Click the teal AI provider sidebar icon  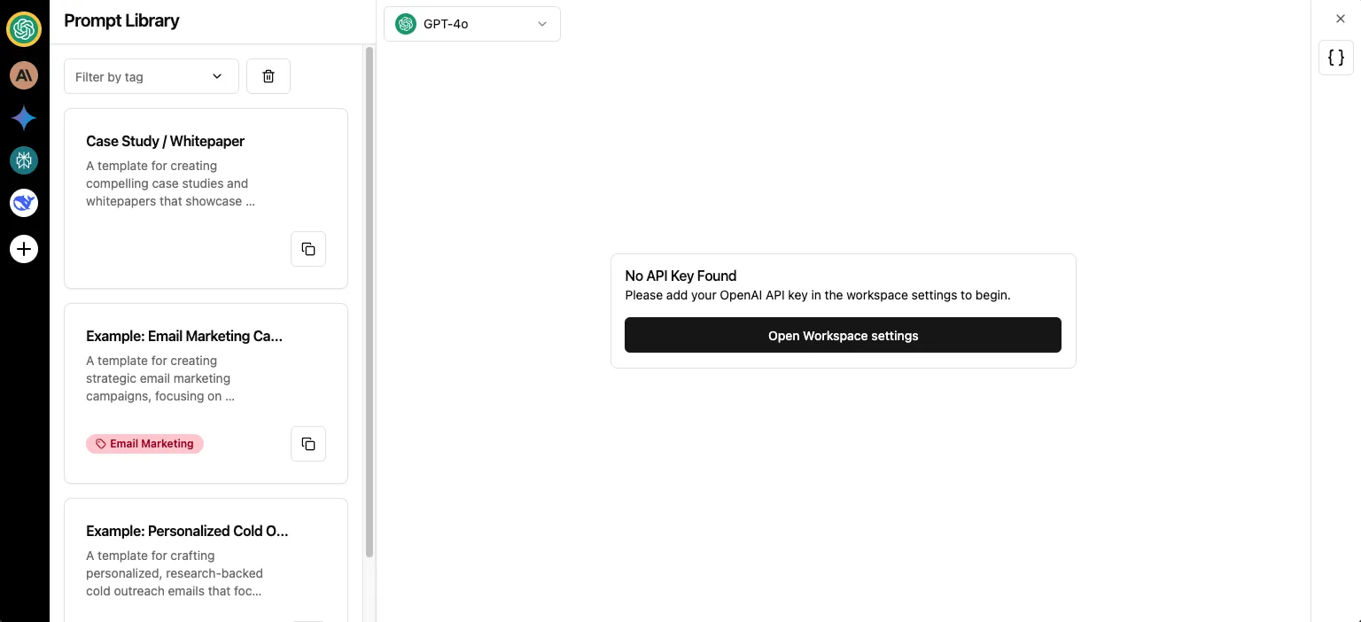coord(24,160)
